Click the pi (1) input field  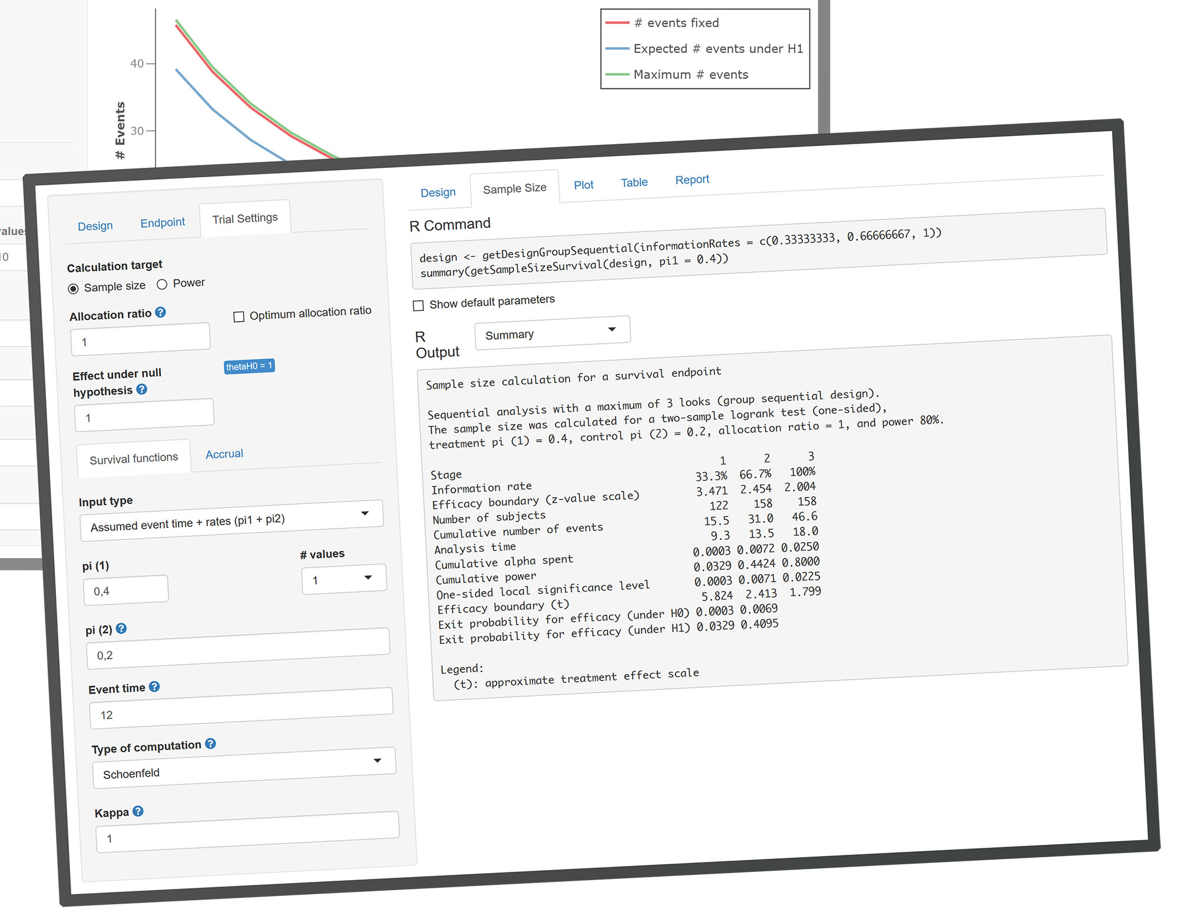point(126,590)
